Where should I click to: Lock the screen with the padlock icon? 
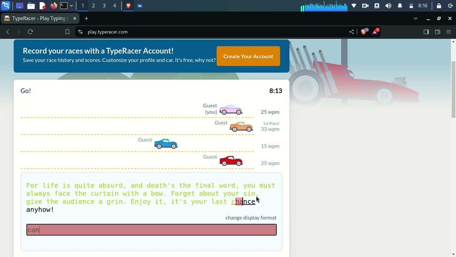click(439, 6)
